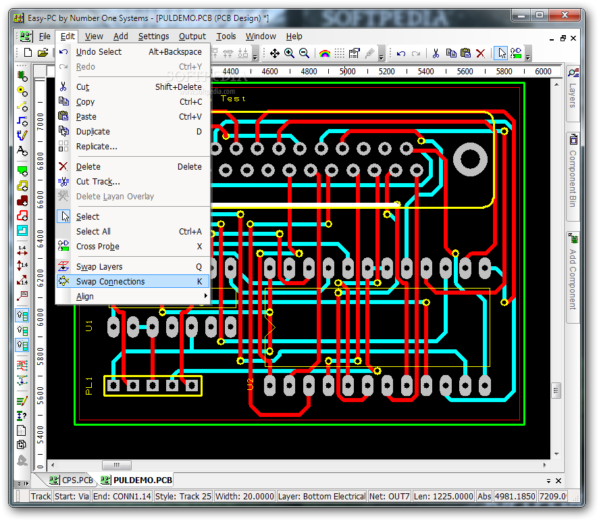Open the Properties clipboard icon

[x=354, y=53]
